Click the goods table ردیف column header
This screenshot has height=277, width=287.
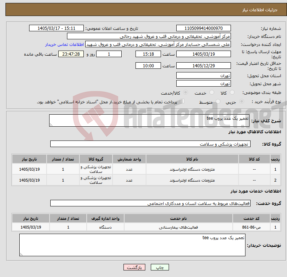click(x=275, y=159)
